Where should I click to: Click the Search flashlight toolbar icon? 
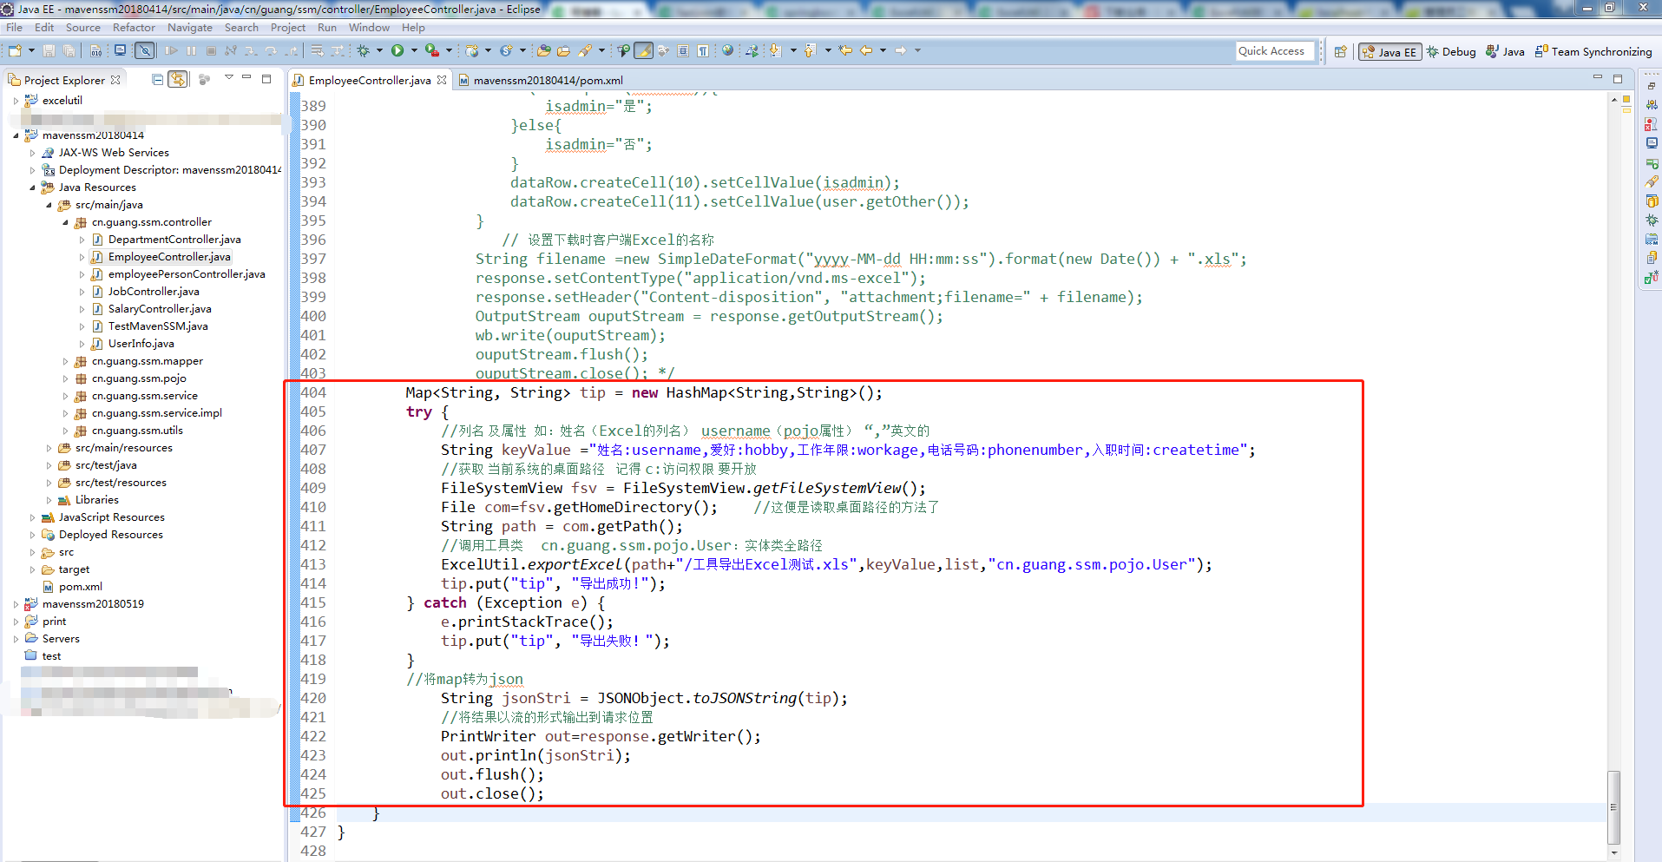click(585, 51)
